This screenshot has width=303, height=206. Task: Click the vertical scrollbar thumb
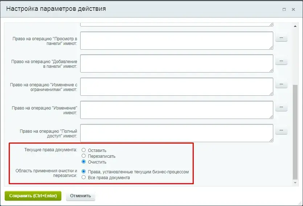[295, 132]
